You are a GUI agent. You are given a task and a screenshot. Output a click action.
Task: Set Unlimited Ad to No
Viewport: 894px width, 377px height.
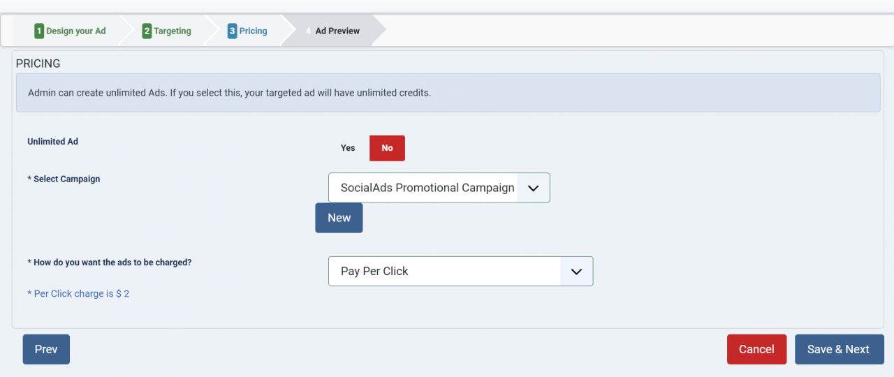[387, 148]
